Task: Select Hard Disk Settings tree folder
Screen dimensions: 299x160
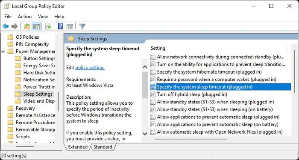Action: (x=39, y=73)
